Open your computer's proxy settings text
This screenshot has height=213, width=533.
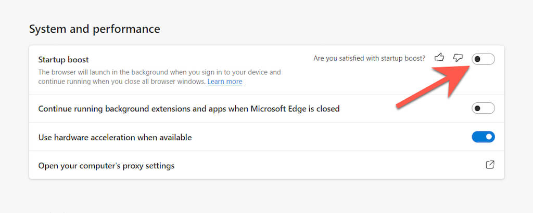pos(106,166)
